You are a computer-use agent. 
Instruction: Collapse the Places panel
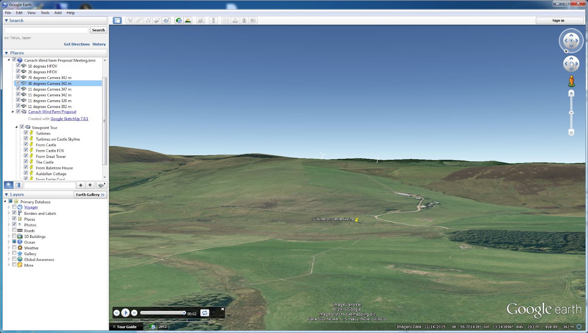point(6,53)
